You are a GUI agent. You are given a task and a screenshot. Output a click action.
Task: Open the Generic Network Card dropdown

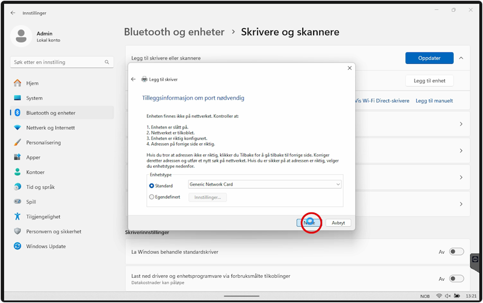pos(265,184)
